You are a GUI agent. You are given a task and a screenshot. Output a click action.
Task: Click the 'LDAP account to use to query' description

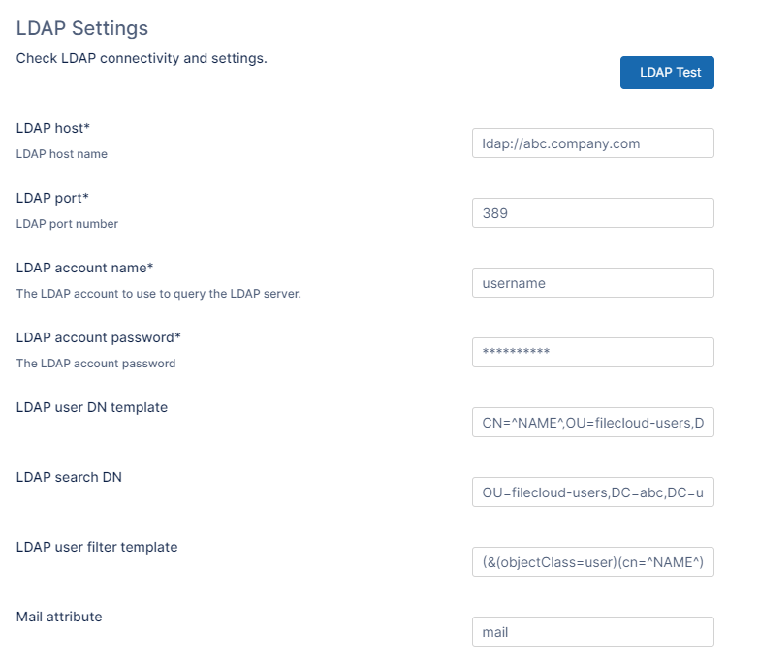[x=158, y=294]
